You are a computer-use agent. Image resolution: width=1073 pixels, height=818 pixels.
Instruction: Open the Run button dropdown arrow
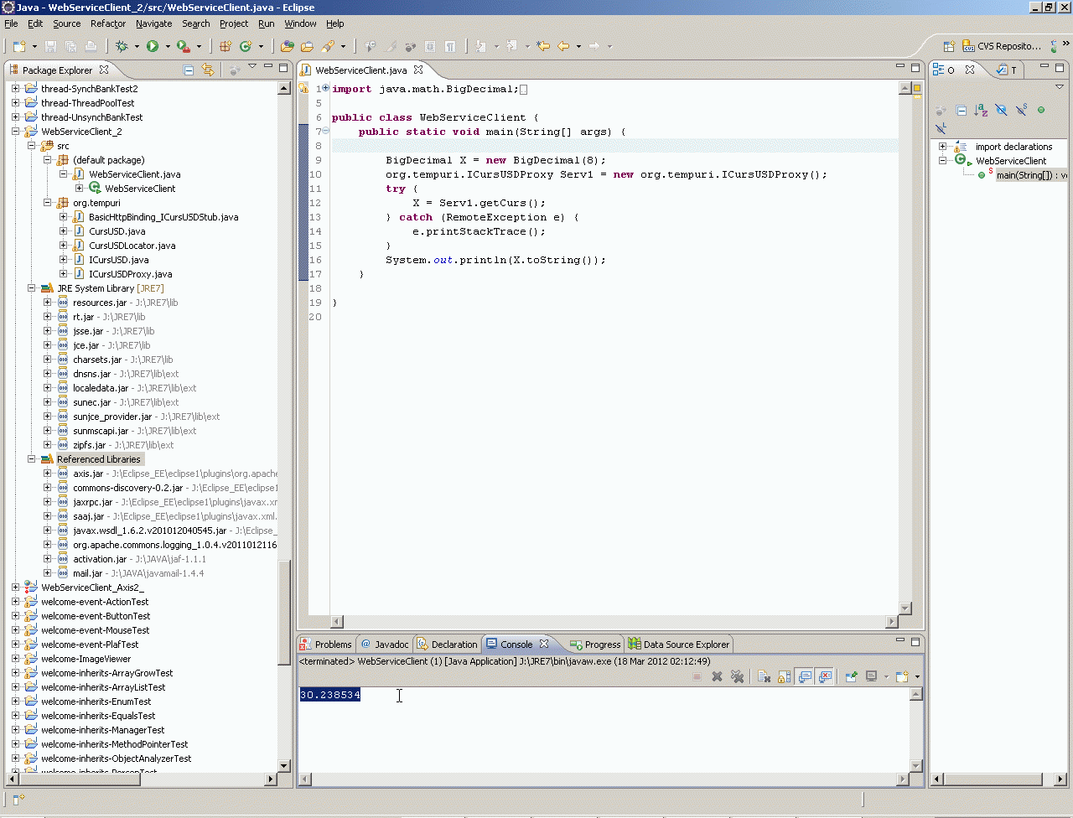pos(167,47)
